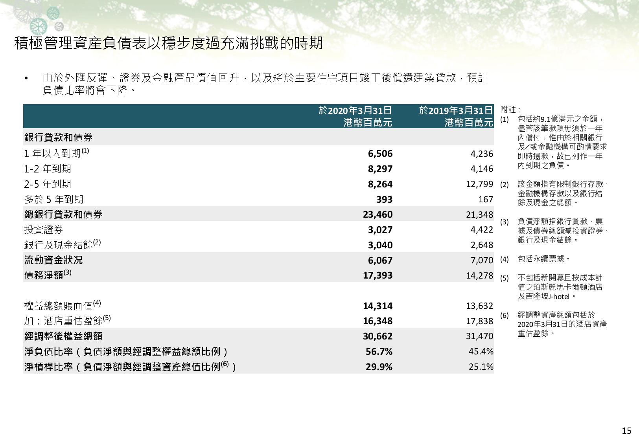639x442 pixels.
Task: Click the row label 總銀行貸款和債券
Action: pos(63,215)
